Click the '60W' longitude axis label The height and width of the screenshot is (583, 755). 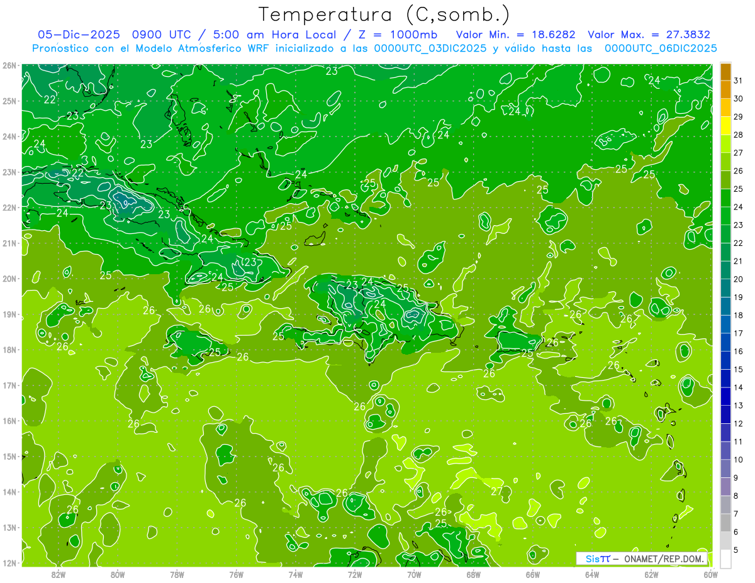[x=711, y=574]
